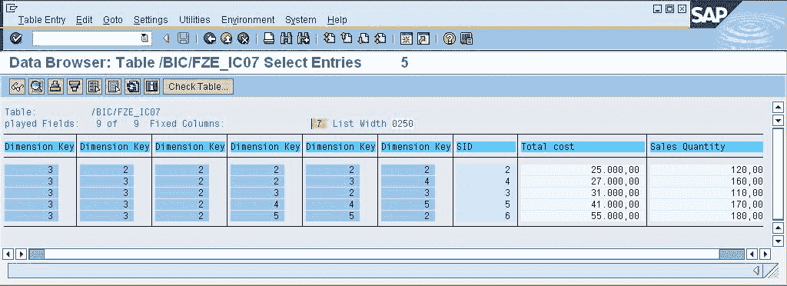The image size is (787, 286).
Task: Go to First Page with the page icon
Action: pyautogui.click(x=330, y=38)
